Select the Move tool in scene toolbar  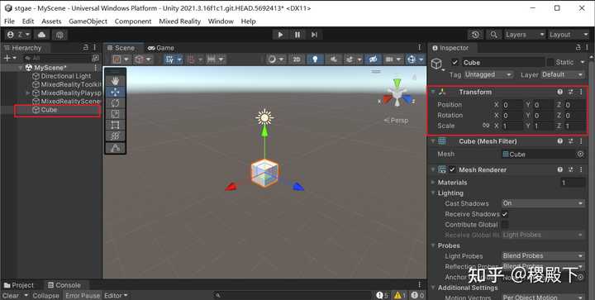coord(116,92)
